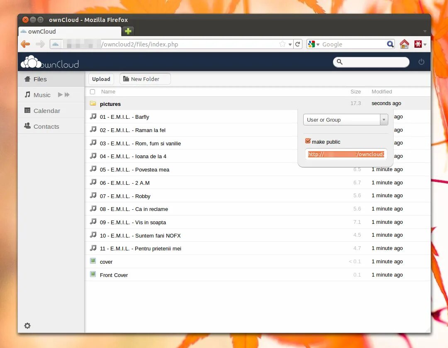Screen dimensions: 448x348
Task: Expand the dropdown next to the asterisk addon
Action: pyautogui.click(x=425, y=44)
